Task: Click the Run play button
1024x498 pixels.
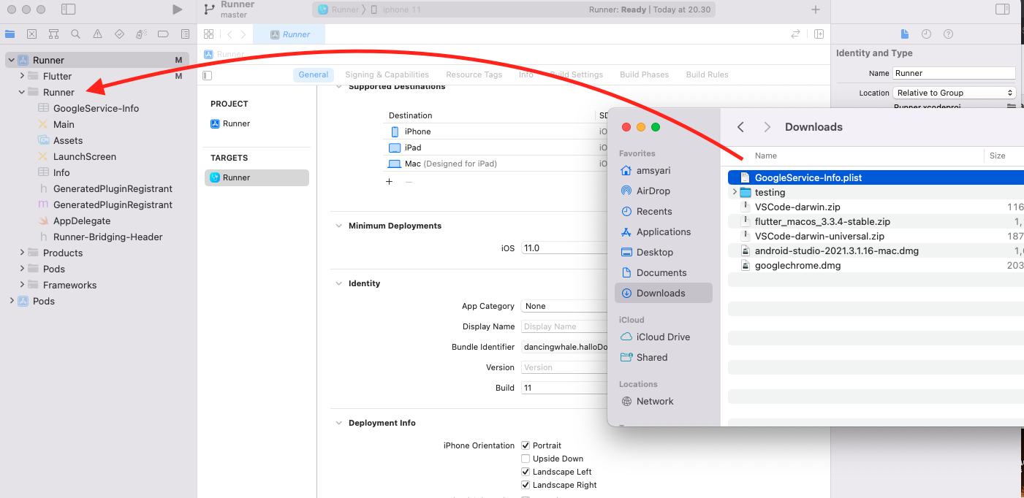Action: pos(177,9)
